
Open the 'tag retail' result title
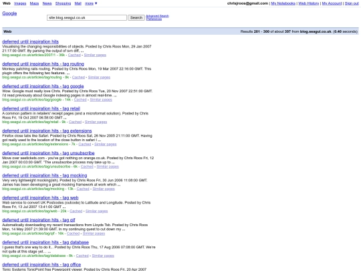(41, 108)
